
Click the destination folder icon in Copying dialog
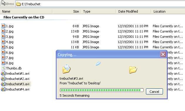click(133, 70)
